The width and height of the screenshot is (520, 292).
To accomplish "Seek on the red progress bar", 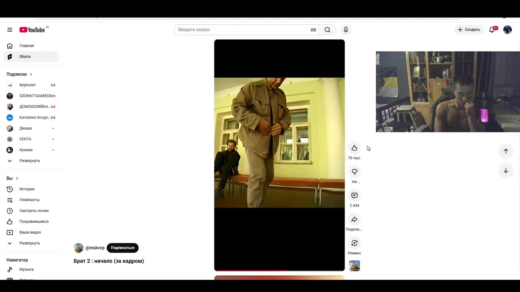I will click(279, 270).
